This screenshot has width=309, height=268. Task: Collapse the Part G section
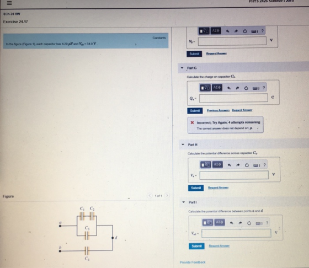click(x=182, y=68)
